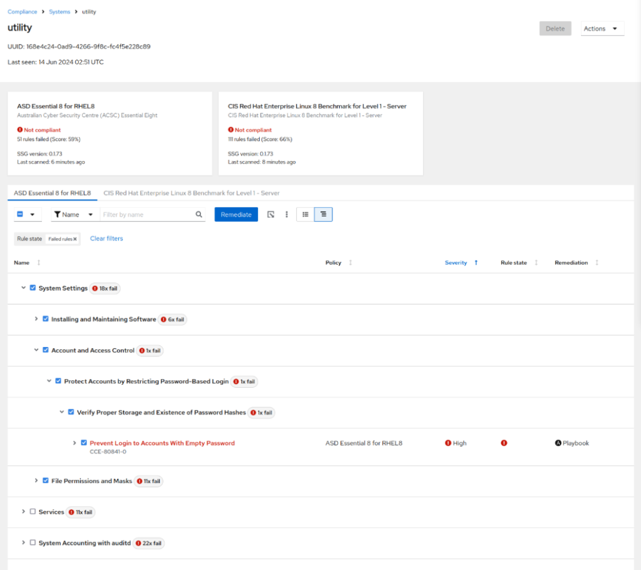The width and height of the screenshot is (641, 570).
Task: Open the kebab menu in the toolbar
Action: point(287,214)
